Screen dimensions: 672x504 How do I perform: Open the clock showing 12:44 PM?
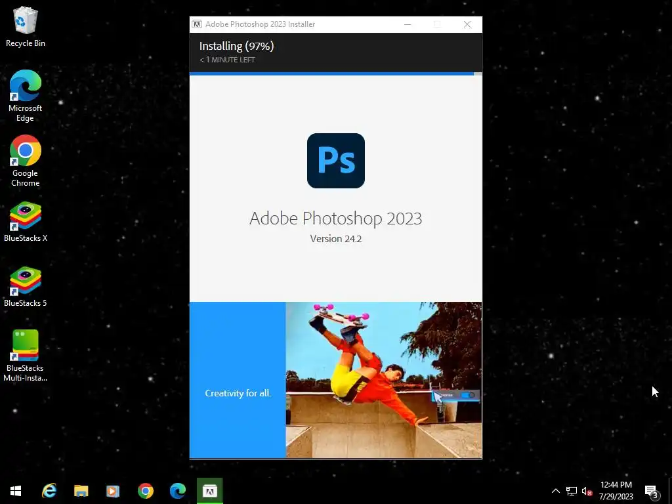pyautogui.click(x=616, y=491)
